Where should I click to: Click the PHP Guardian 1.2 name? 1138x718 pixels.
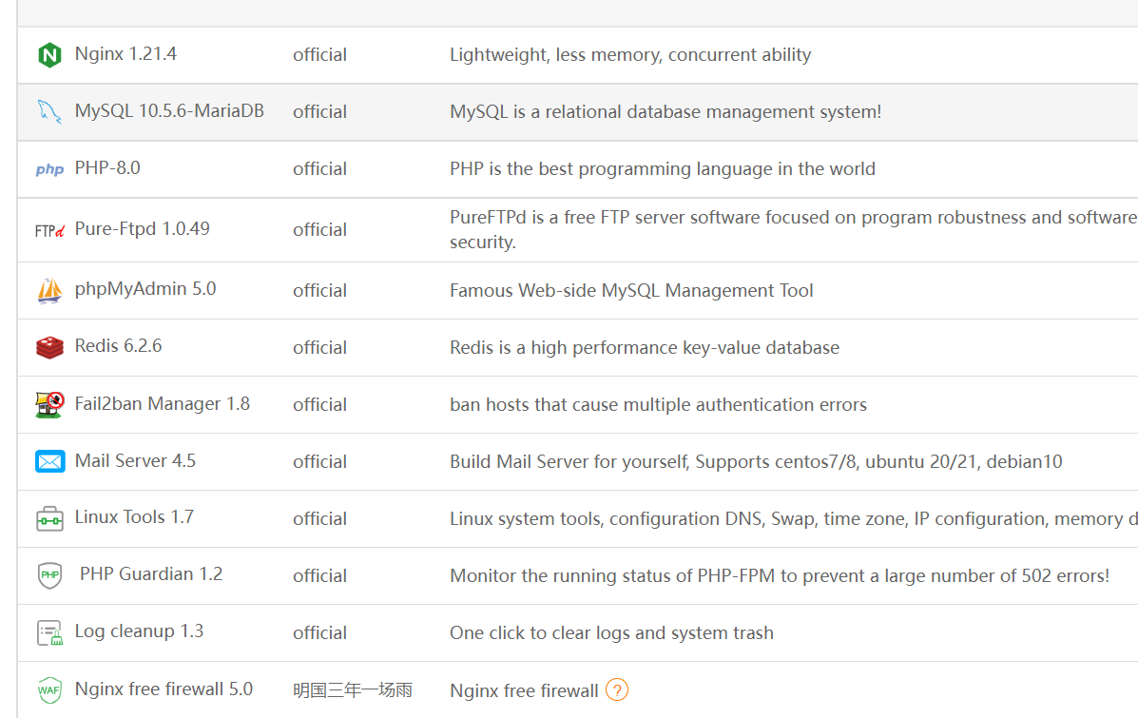pos(151,574)
